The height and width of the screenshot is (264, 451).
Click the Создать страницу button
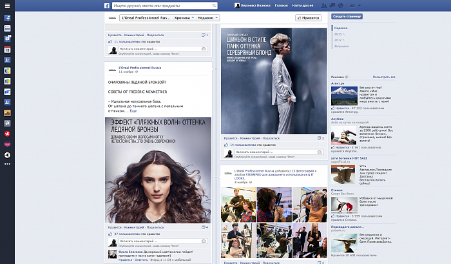click(347, 16)
